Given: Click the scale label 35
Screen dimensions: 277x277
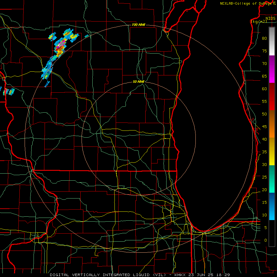Looking at the screenshot, I should tap(264, 152).
